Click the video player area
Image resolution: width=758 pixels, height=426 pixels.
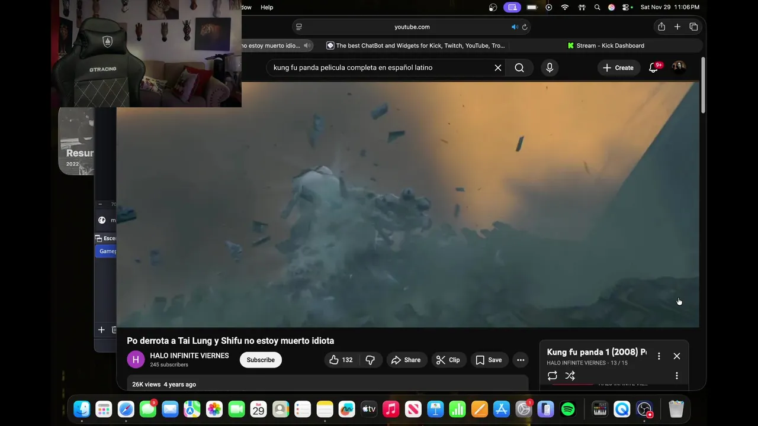pos(407,204)
